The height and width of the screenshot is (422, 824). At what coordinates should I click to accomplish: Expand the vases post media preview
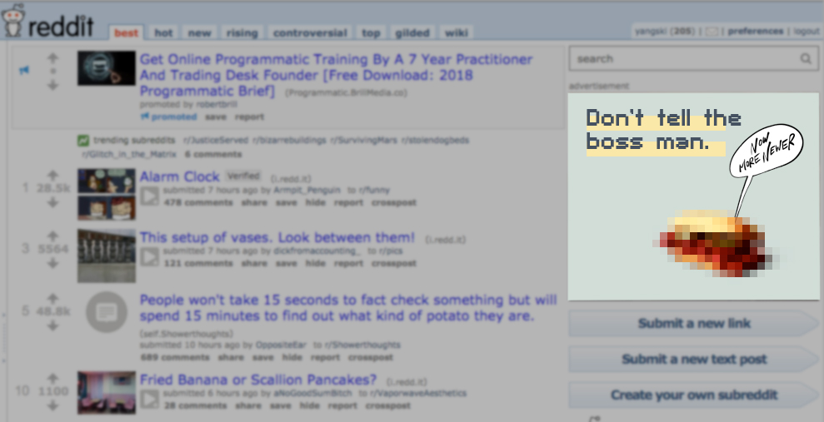tap(150, 256)
